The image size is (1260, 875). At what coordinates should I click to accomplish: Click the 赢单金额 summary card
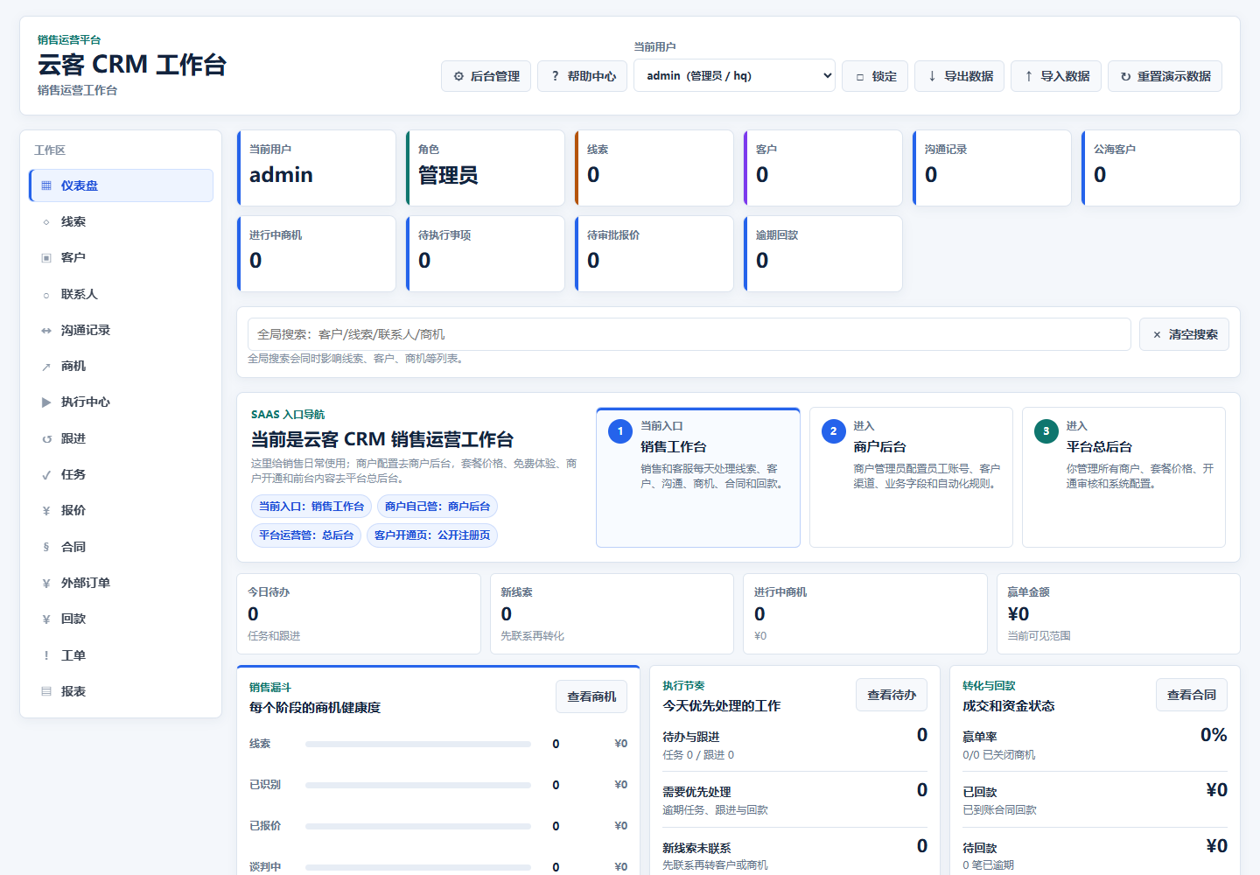click(1118, 614)
